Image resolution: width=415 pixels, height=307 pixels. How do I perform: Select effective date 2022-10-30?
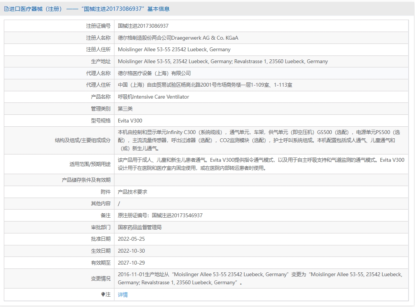tap(131, 251)
